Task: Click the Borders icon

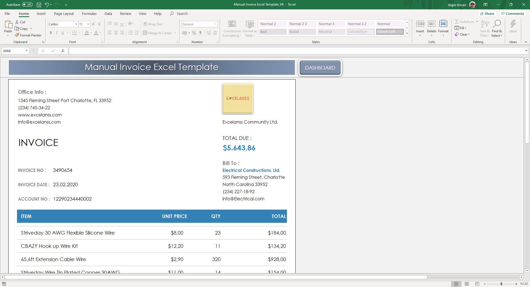Action: (x=75, y=33)
